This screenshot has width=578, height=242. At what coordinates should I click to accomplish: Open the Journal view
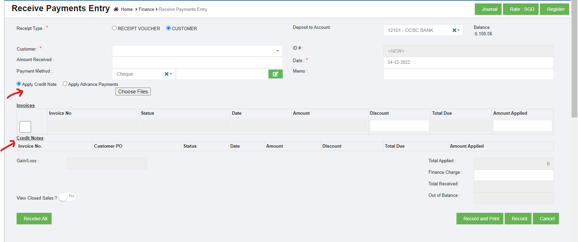click(489, 9)
